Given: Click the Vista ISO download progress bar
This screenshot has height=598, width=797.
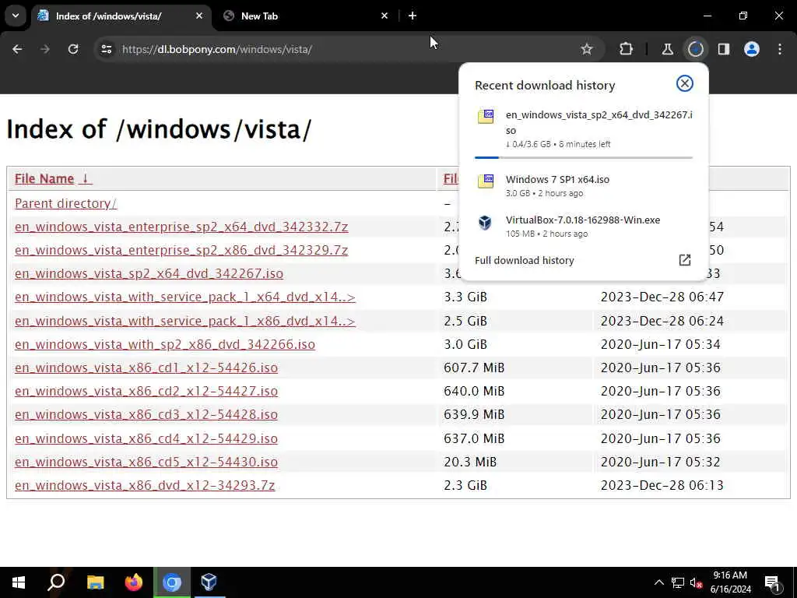Looking at the screenshot, I should pos(584,157).
